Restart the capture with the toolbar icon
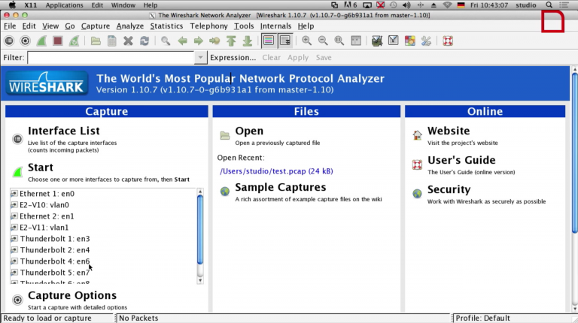The height and width of the screenshot is (323, 578). coord(74,41)
